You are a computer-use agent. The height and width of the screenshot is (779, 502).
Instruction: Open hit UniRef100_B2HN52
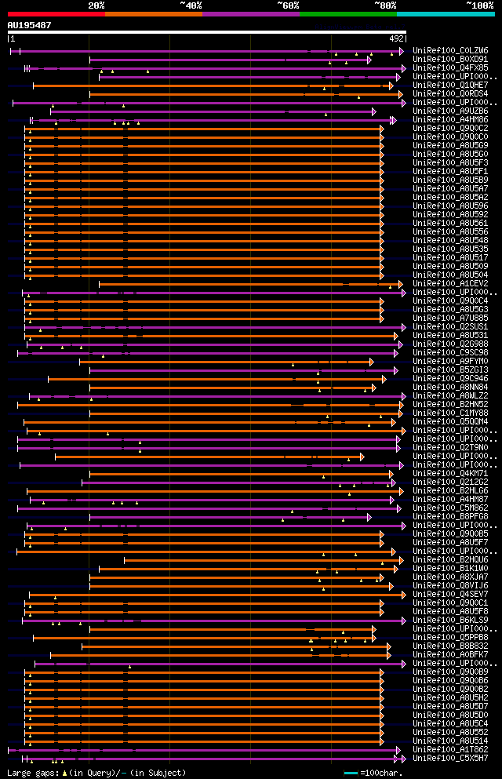[x=450, y=404]
